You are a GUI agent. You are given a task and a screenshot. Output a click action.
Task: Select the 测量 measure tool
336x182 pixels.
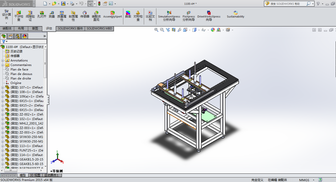click(52, 14)
